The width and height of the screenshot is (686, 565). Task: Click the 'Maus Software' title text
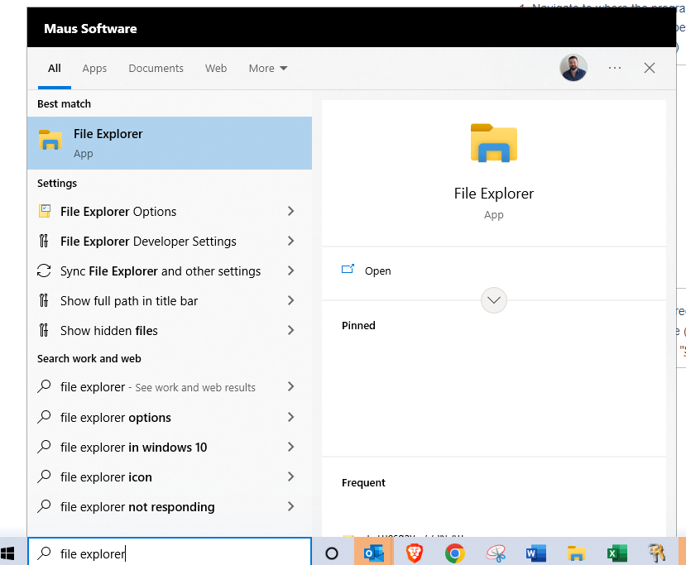tap(90, 29)
